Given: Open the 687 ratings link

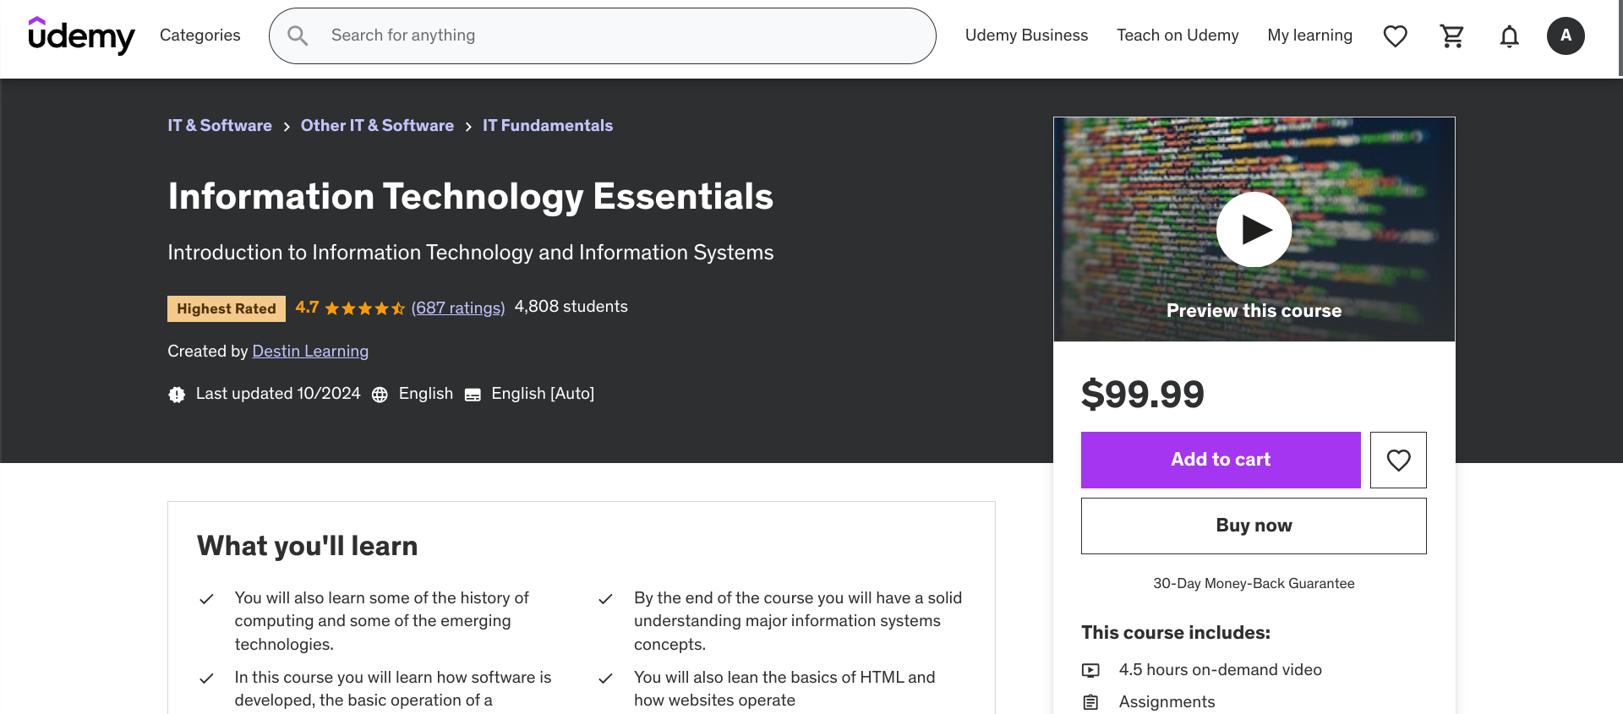Looking at the screenshot, I should [458, 308].
